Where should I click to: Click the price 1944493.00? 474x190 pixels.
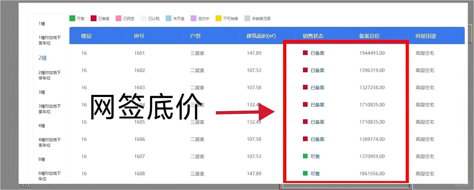click(372, 53)
